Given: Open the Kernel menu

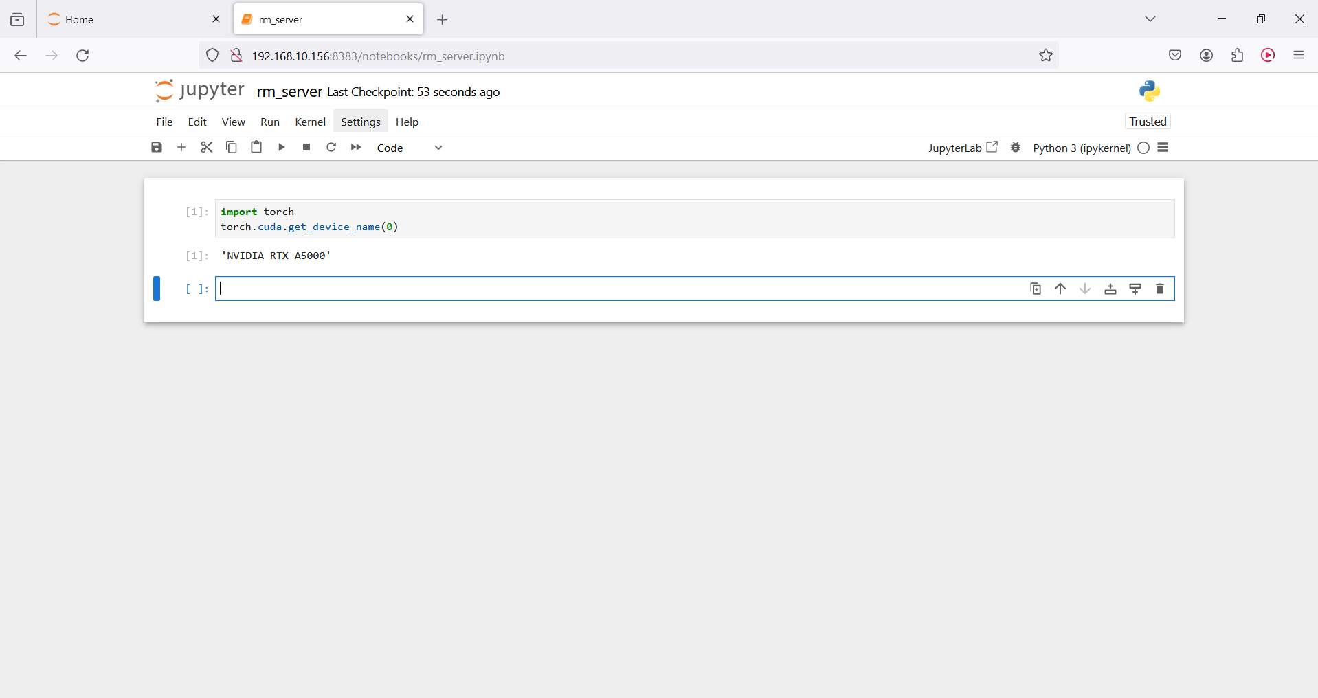Looking at the screenshot, I should [x=310, y=122].
